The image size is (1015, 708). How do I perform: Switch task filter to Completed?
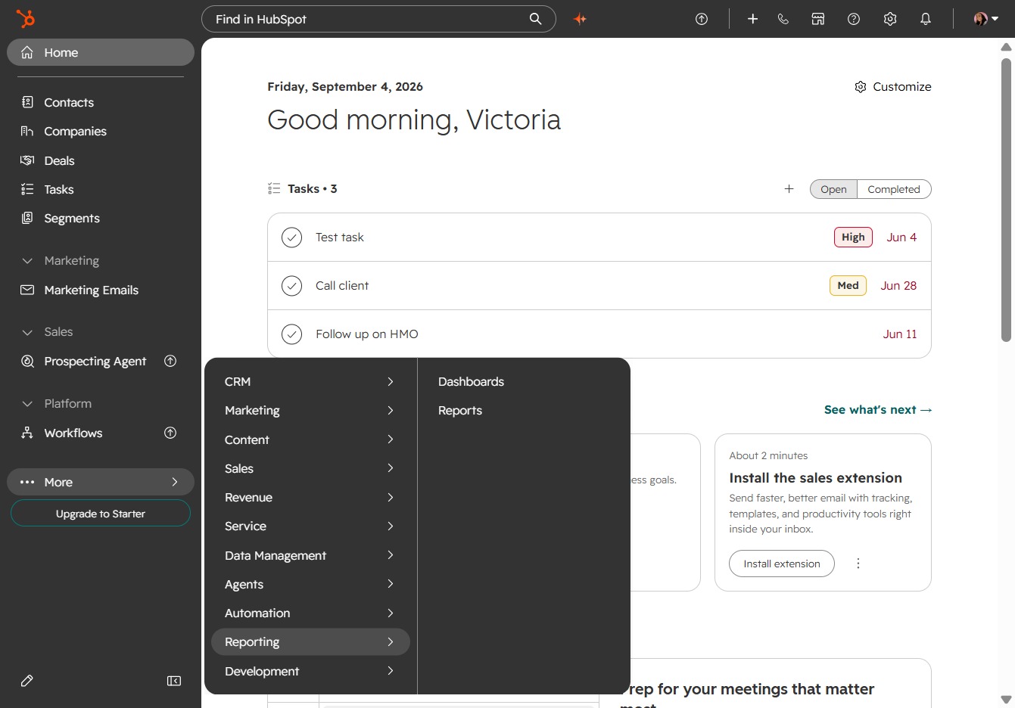coord(894,189)
